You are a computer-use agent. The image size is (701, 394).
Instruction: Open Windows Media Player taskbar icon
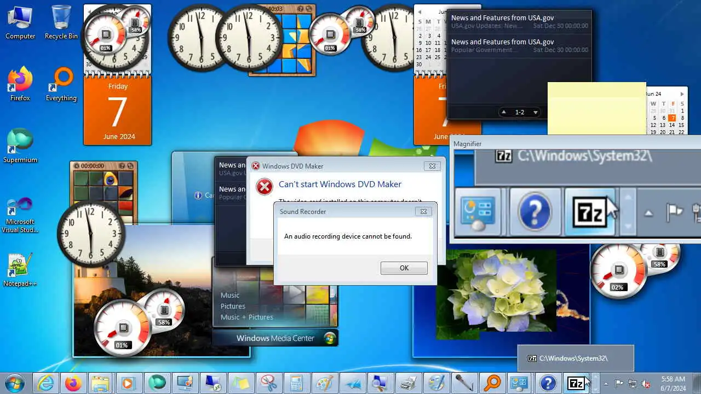click(129, 383)
